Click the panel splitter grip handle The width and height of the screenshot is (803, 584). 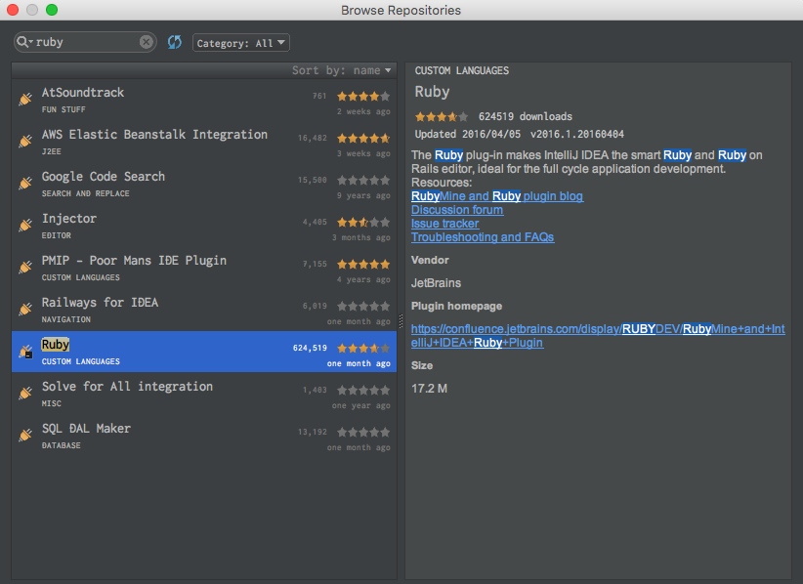point(401,321)
